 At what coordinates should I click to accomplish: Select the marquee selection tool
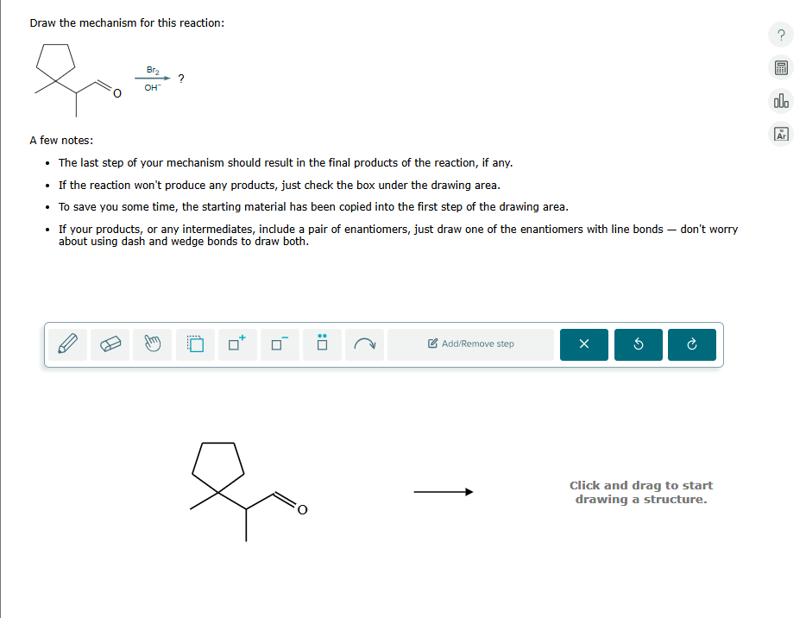[195, 344]
